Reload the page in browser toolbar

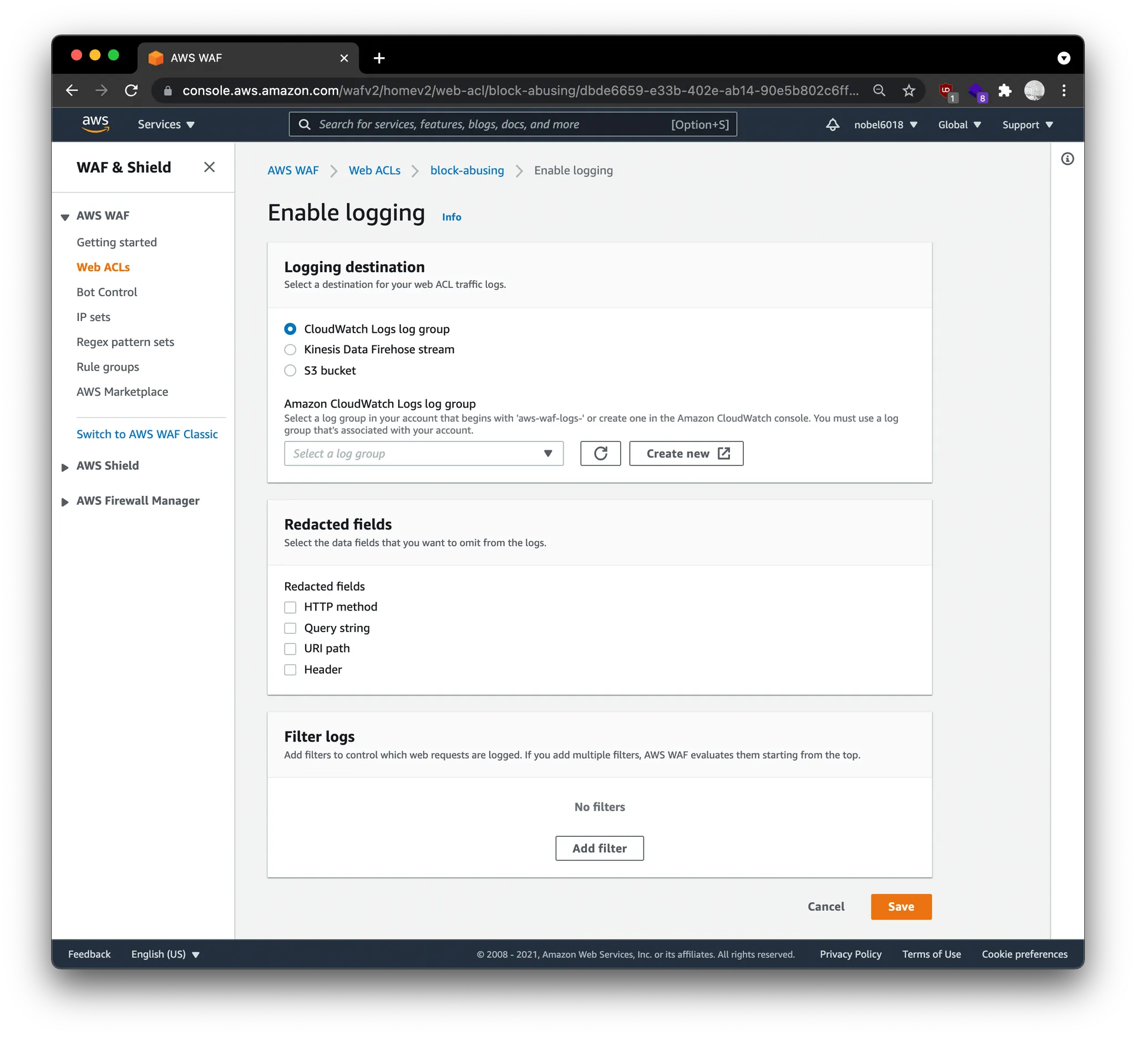click(x=131, y=91)
